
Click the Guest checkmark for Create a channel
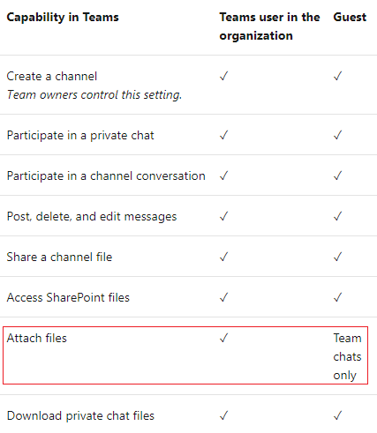click(x=337, y=76)
